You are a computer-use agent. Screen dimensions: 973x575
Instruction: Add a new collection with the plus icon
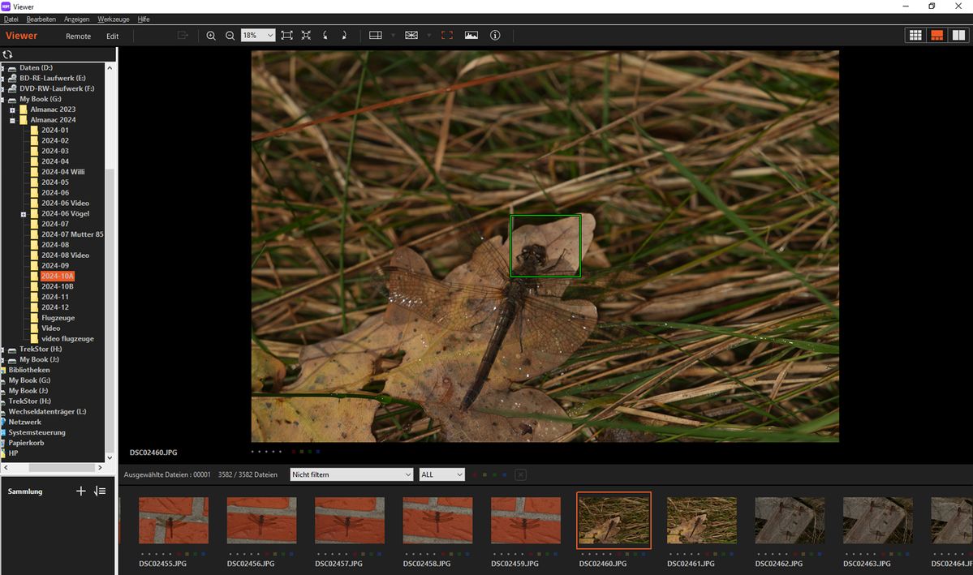point(80,491)
